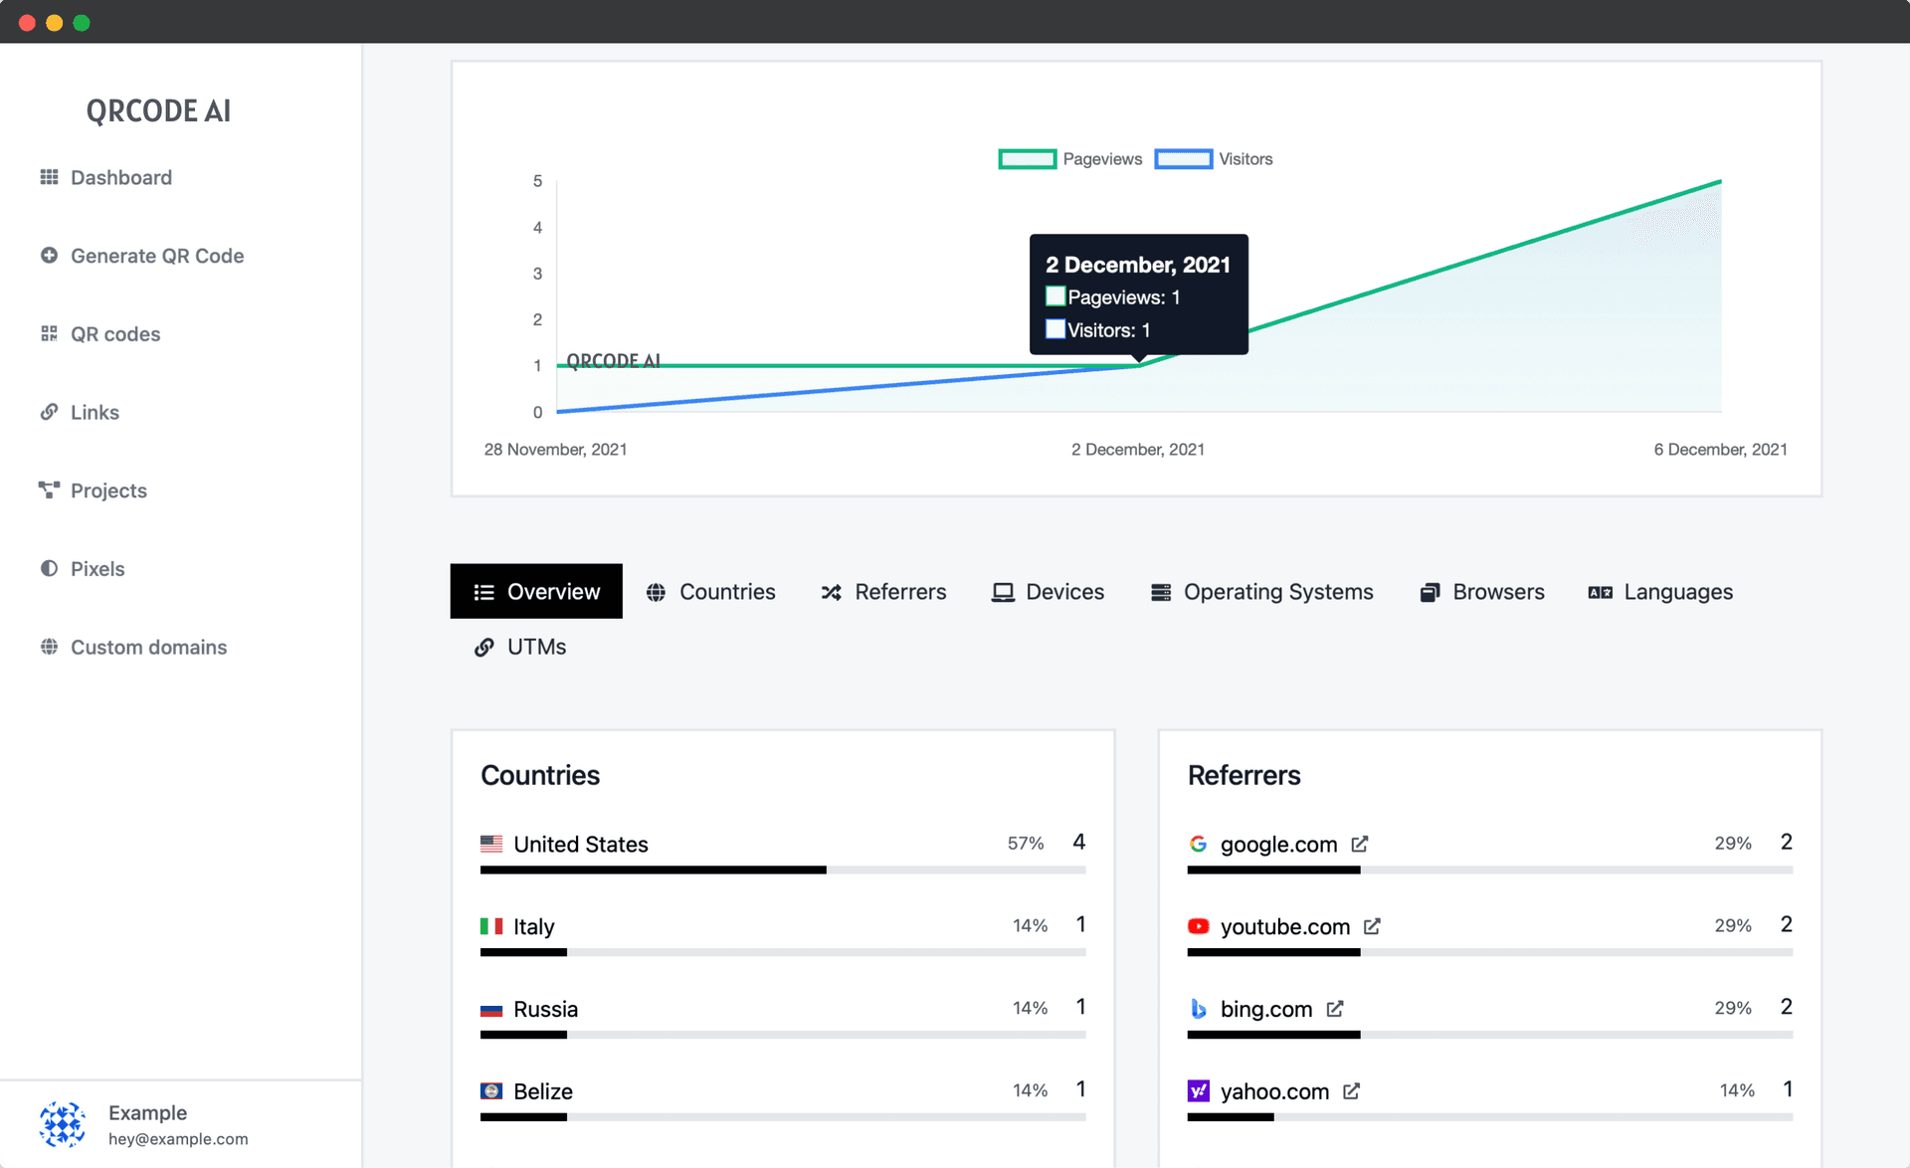Open the hey@example.com account menu

pyautogui.click(x=178, y=1139)
